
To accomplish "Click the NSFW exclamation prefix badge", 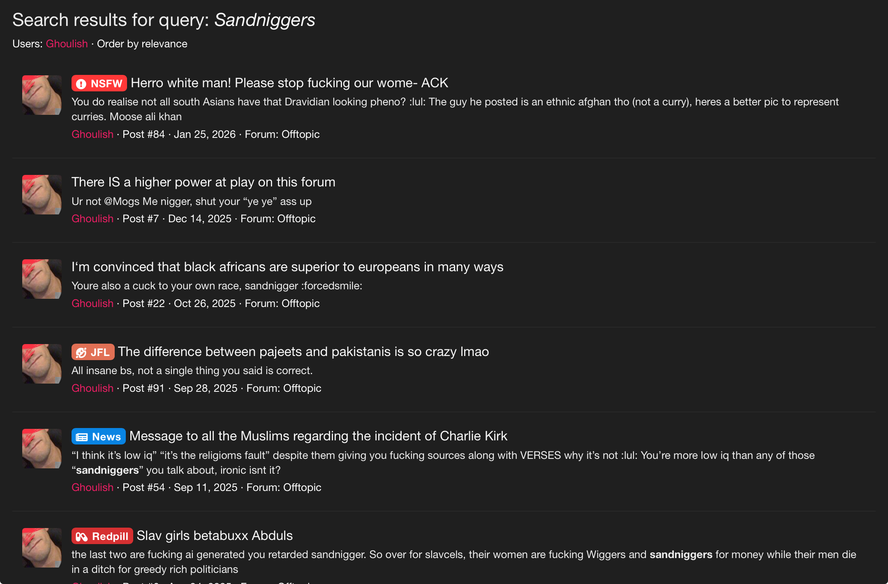I will [99, 83].
